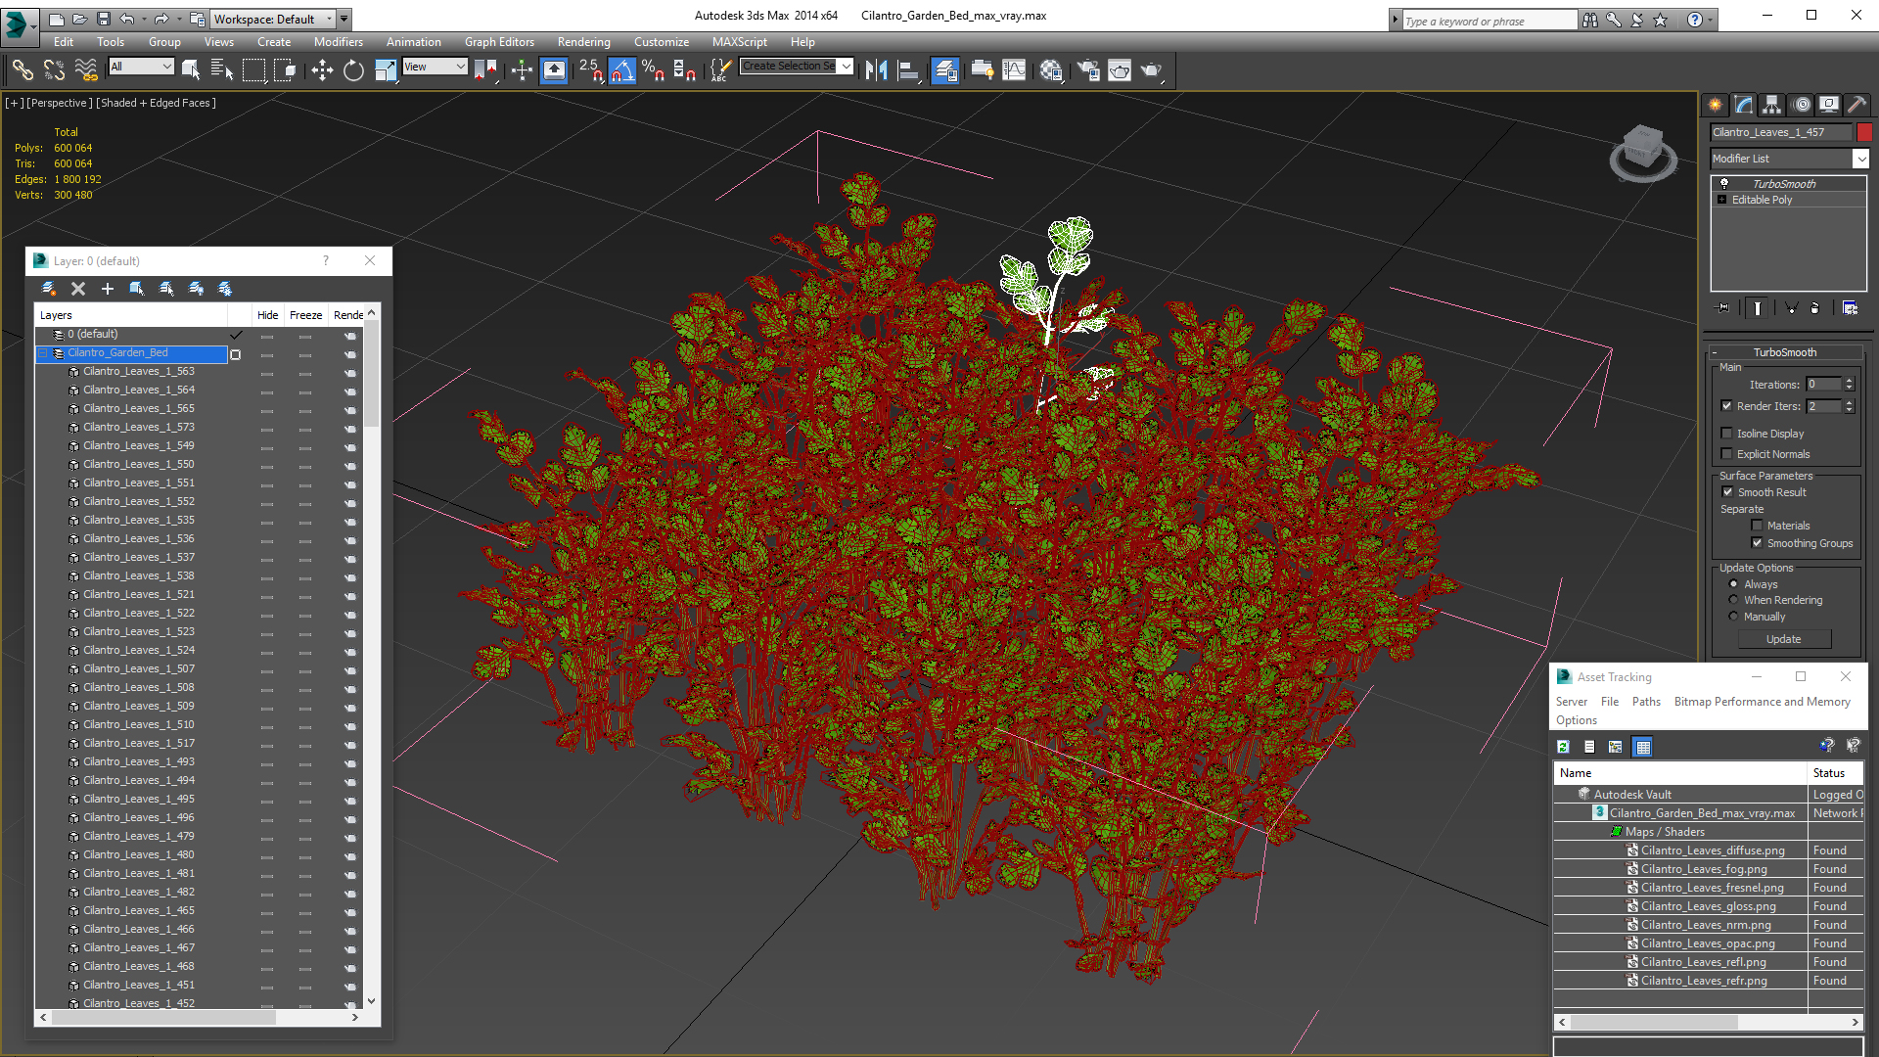Viewport: 1879px width, 1057px height.
Task: Open the Paths menu in Asset Tracking
Action: 1645,702
